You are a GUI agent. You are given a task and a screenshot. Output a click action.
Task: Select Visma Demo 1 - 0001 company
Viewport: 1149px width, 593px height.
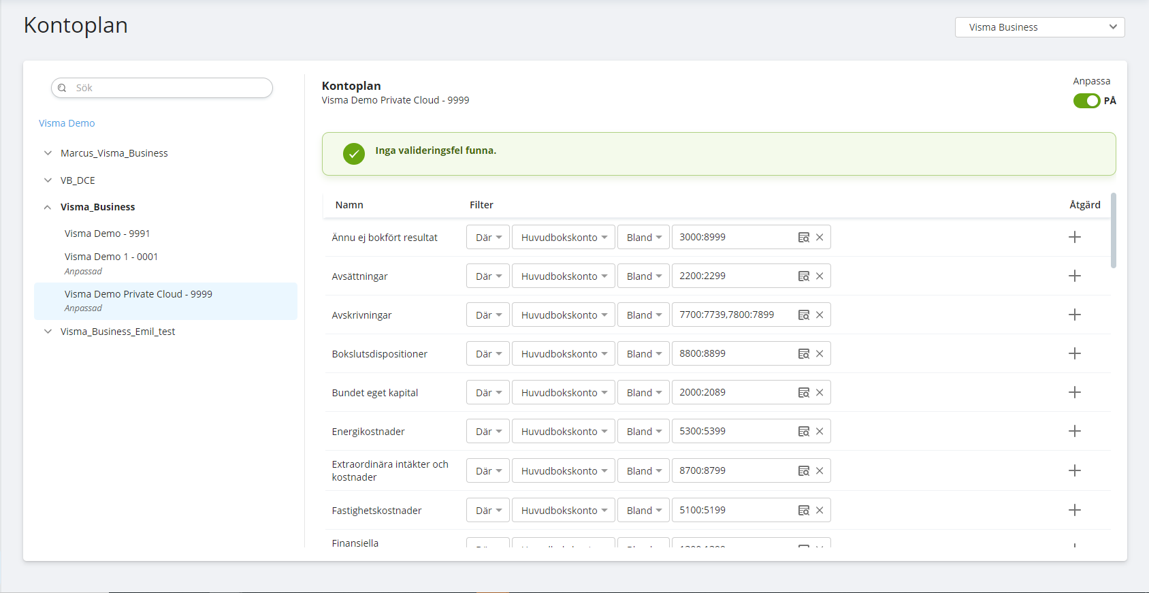point(112,257)
